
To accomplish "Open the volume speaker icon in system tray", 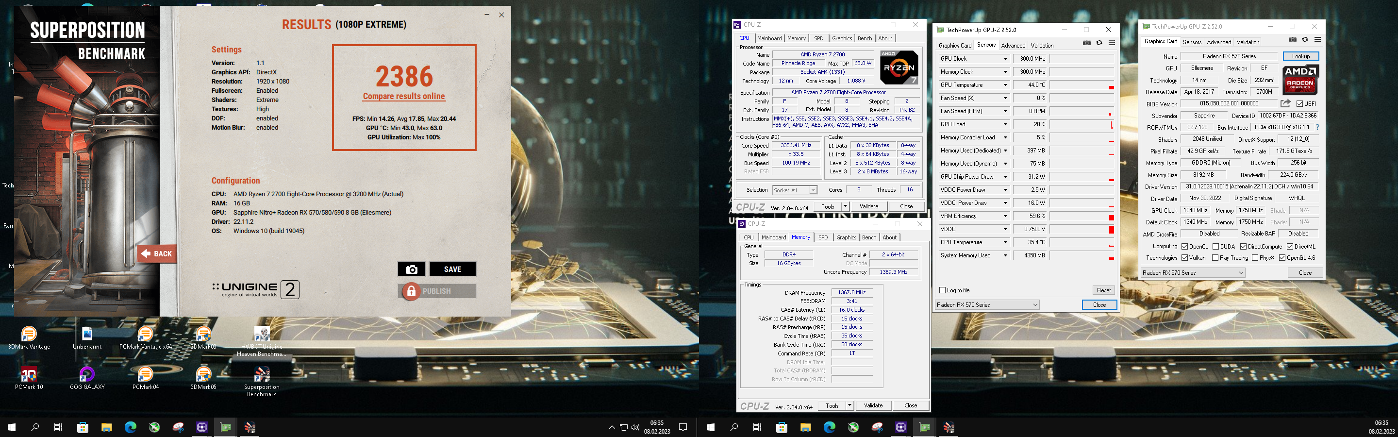I will (635, 427).
